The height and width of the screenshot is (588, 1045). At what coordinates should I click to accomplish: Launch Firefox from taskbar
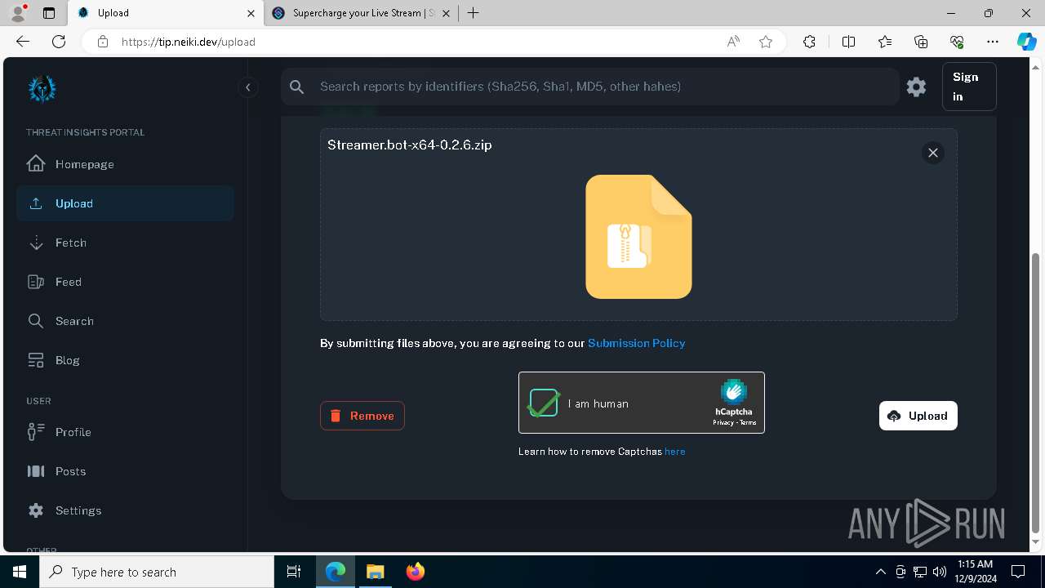(416, 572)
